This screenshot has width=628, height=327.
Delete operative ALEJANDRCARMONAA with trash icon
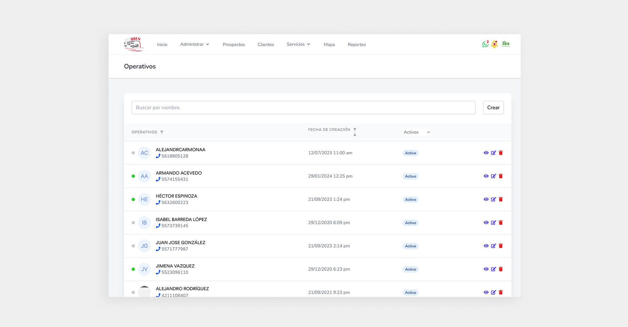pos(500,153)
